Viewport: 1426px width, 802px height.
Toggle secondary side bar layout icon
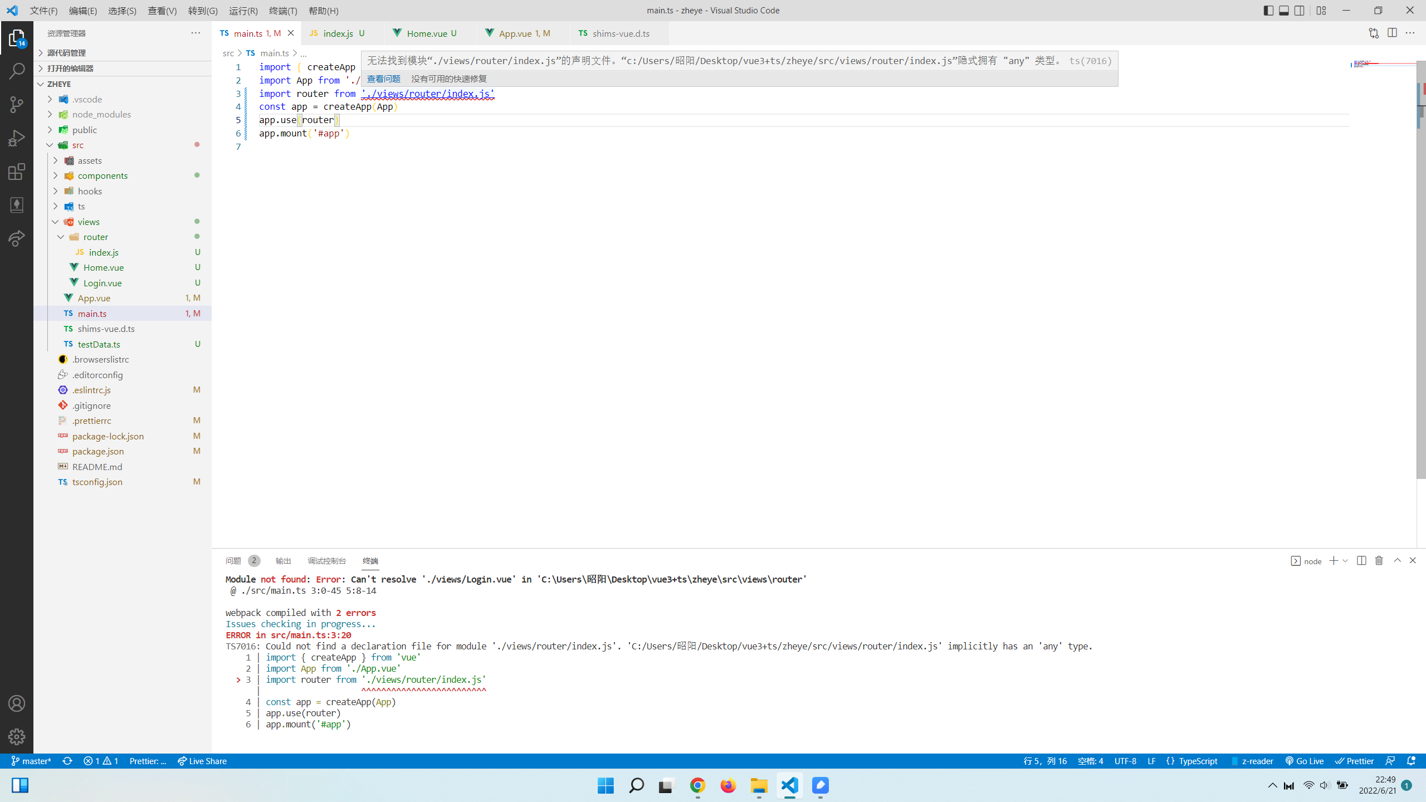(1300, 10)
